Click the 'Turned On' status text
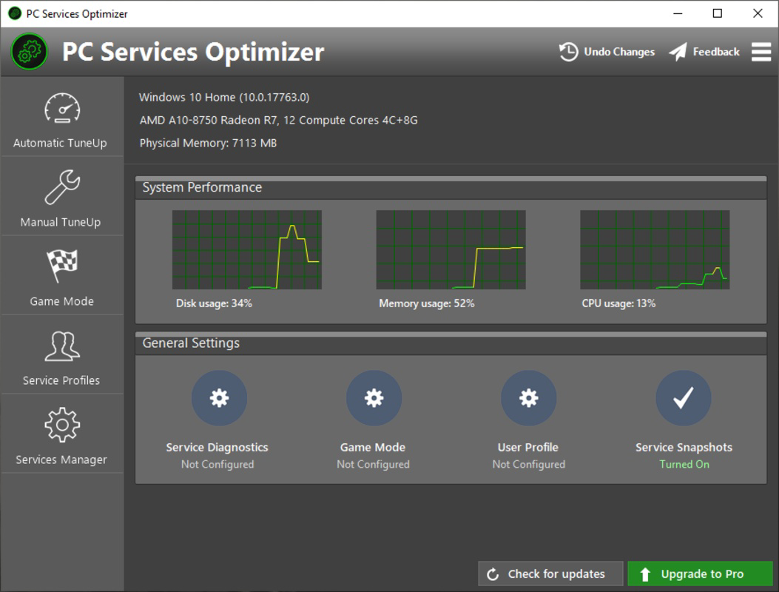 (x=684, y=464)
